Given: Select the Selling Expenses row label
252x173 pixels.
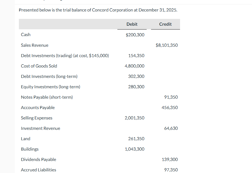Looking at the screenshot, I should click(37, 118).
